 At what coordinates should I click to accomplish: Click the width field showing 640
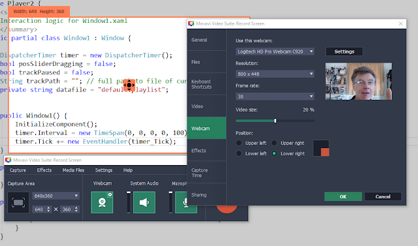(39, 209)
